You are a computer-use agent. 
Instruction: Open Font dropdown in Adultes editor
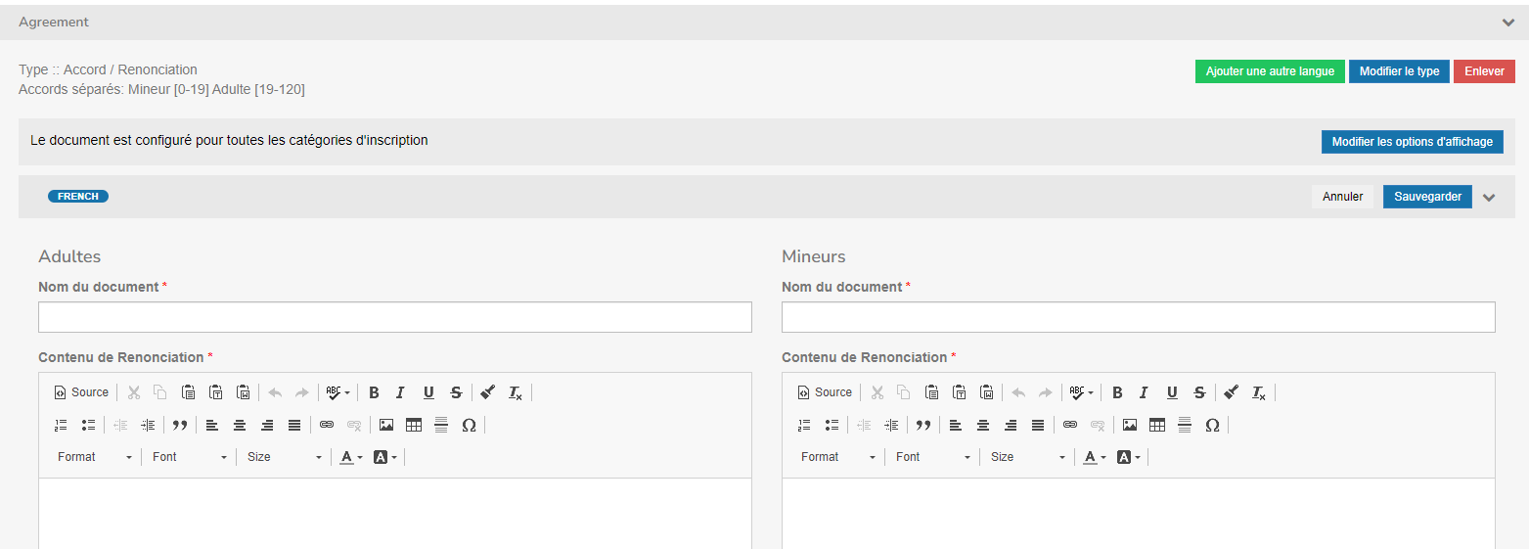coord(189,457)
